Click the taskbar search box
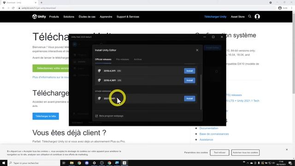 tap(34, 163)
